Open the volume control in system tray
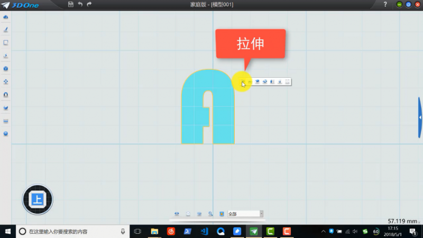This screenshot has height=238, width=423. pos(355,232)
